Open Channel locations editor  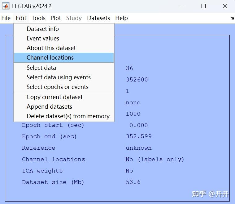[64, 57]
